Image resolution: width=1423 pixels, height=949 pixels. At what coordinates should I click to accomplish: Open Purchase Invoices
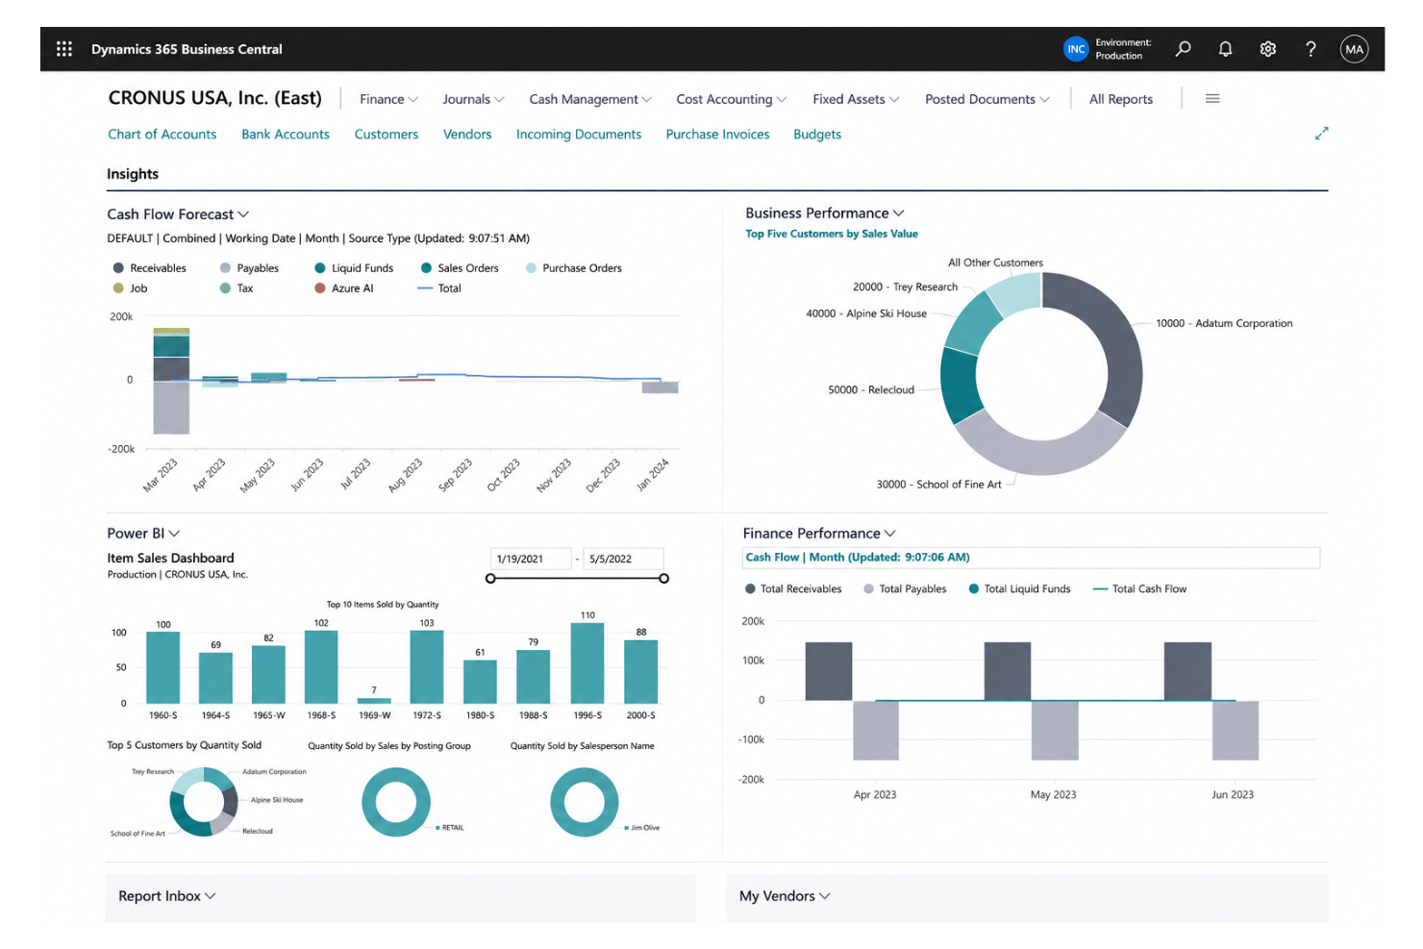718,135
